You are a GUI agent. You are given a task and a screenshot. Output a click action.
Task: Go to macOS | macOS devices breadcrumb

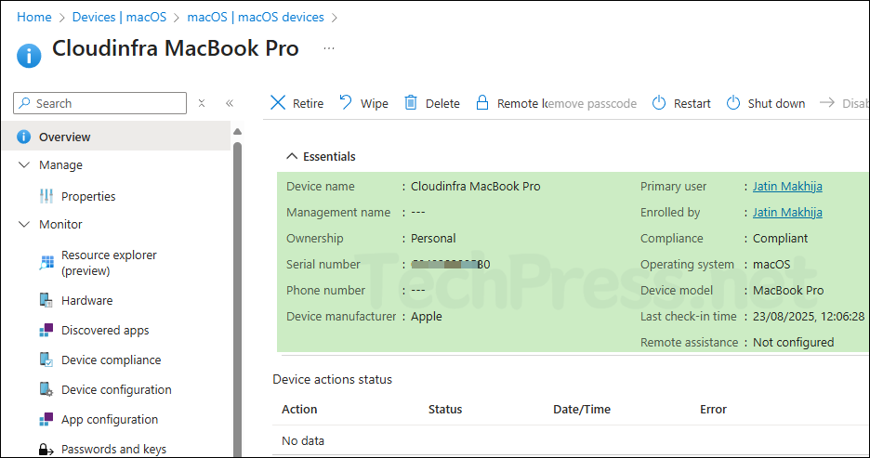pyautogui.click(x=256, y=18)
